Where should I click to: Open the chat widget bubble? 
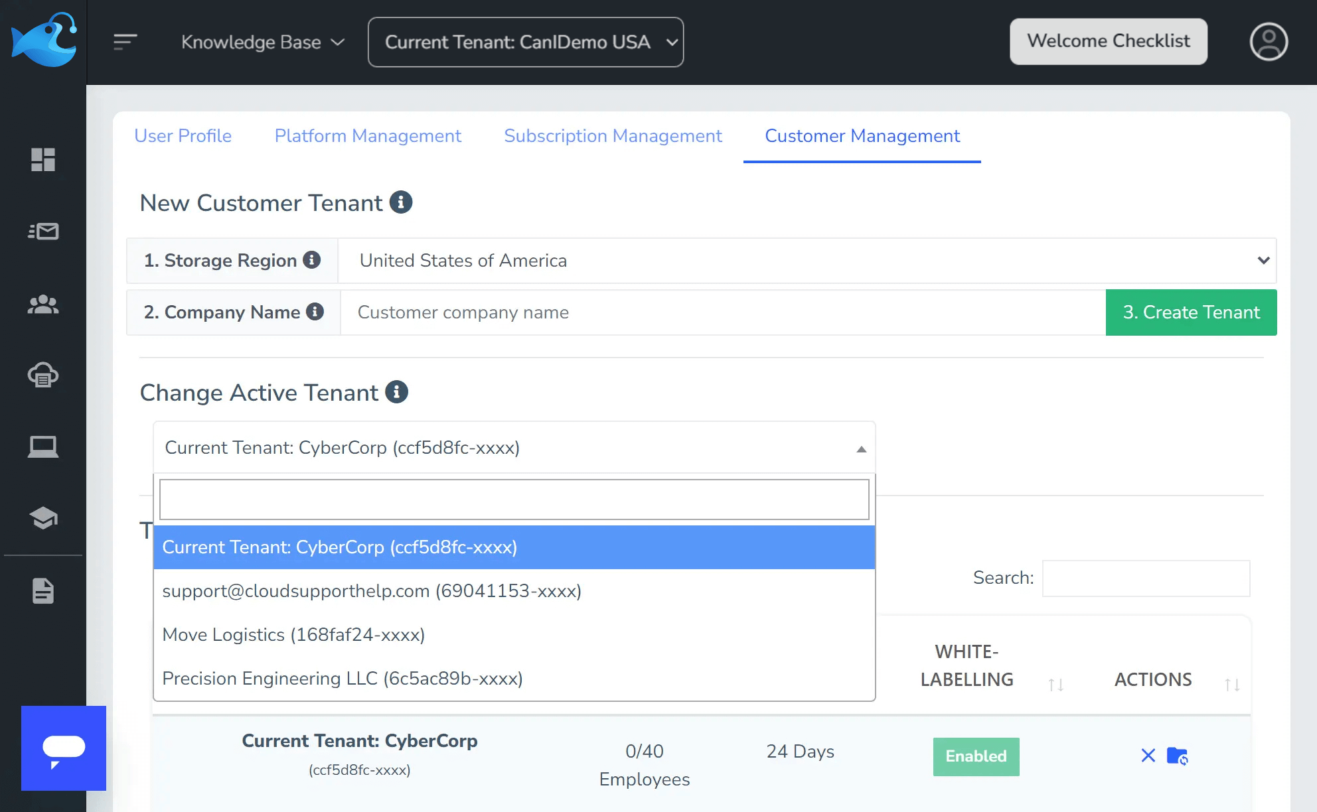click(x=63, y=748)
